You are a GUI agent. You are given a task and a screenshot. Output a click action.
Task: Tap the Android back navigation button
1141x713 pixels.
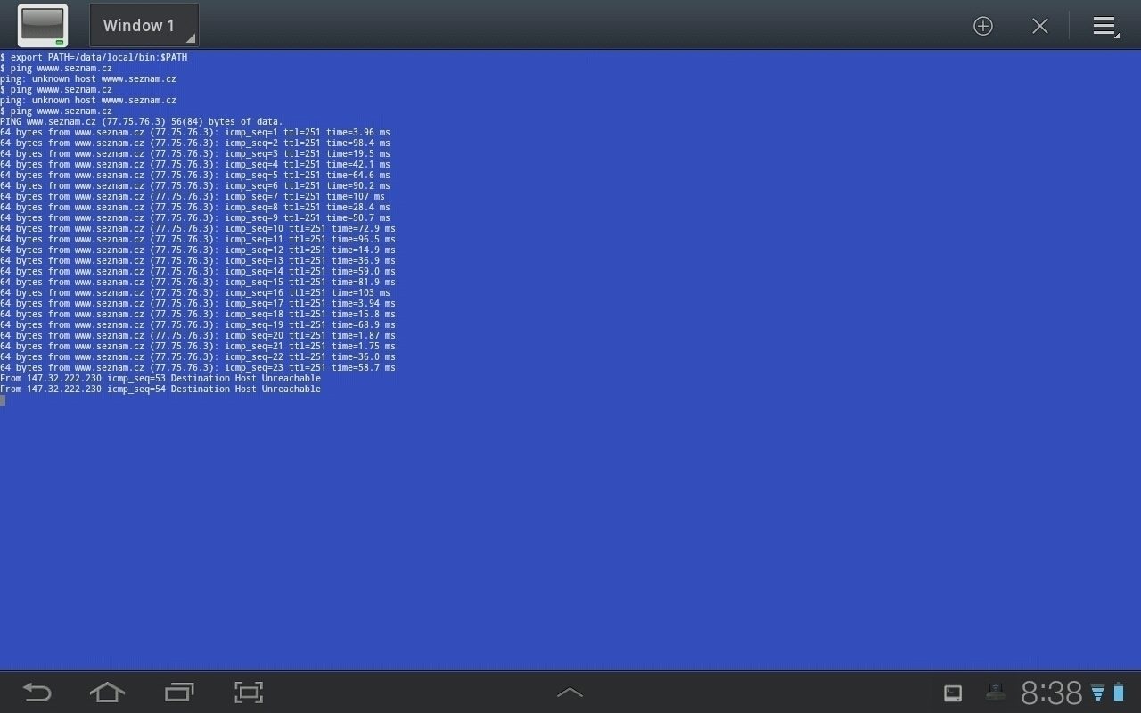point(37,693)
